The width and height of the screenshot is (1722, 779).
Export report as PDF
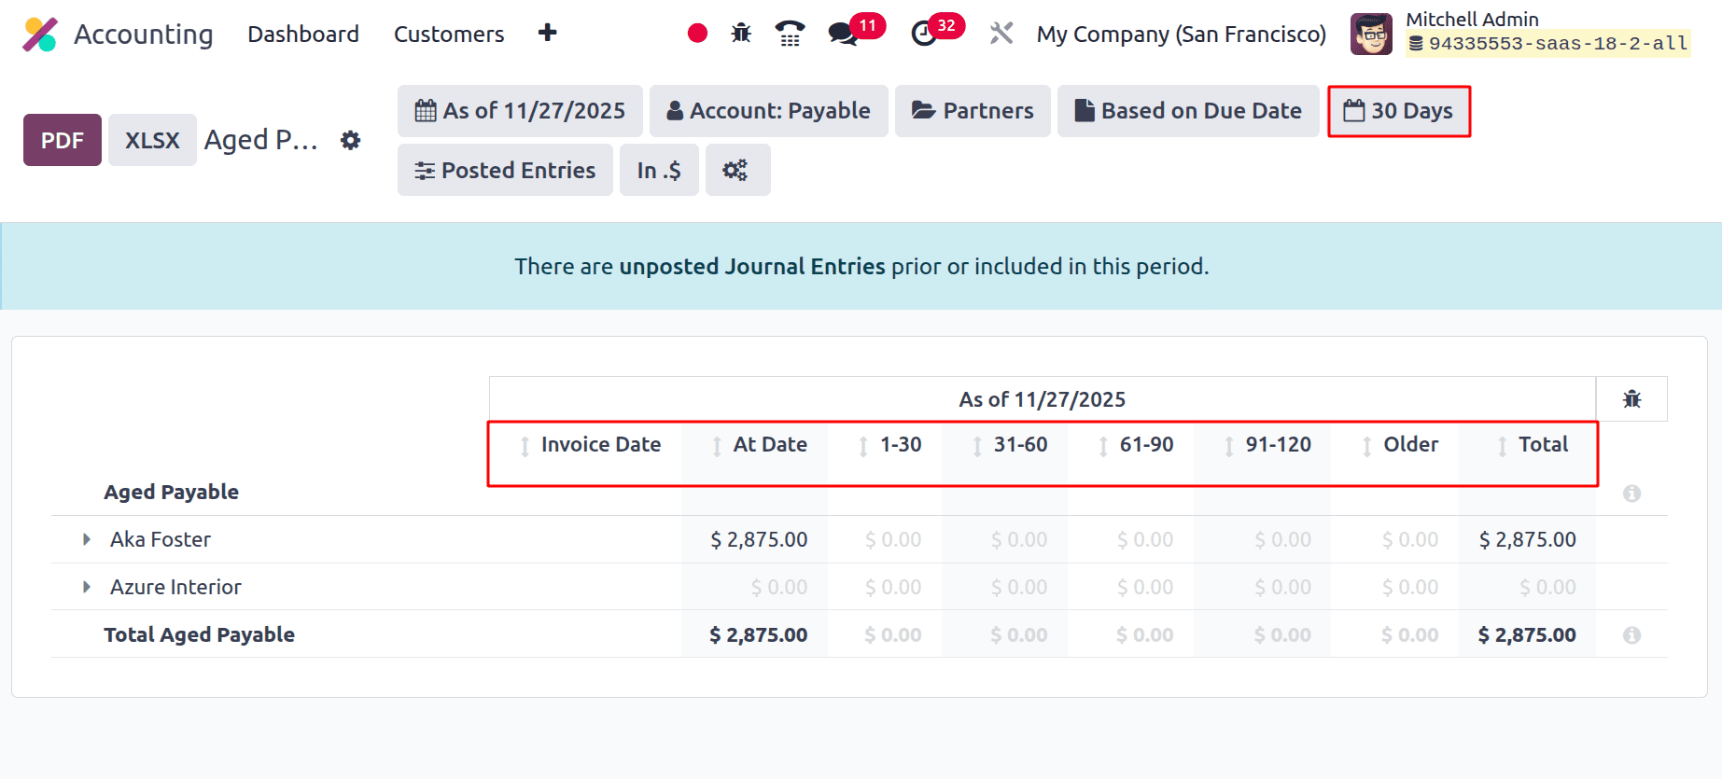[x=63, y=140]
